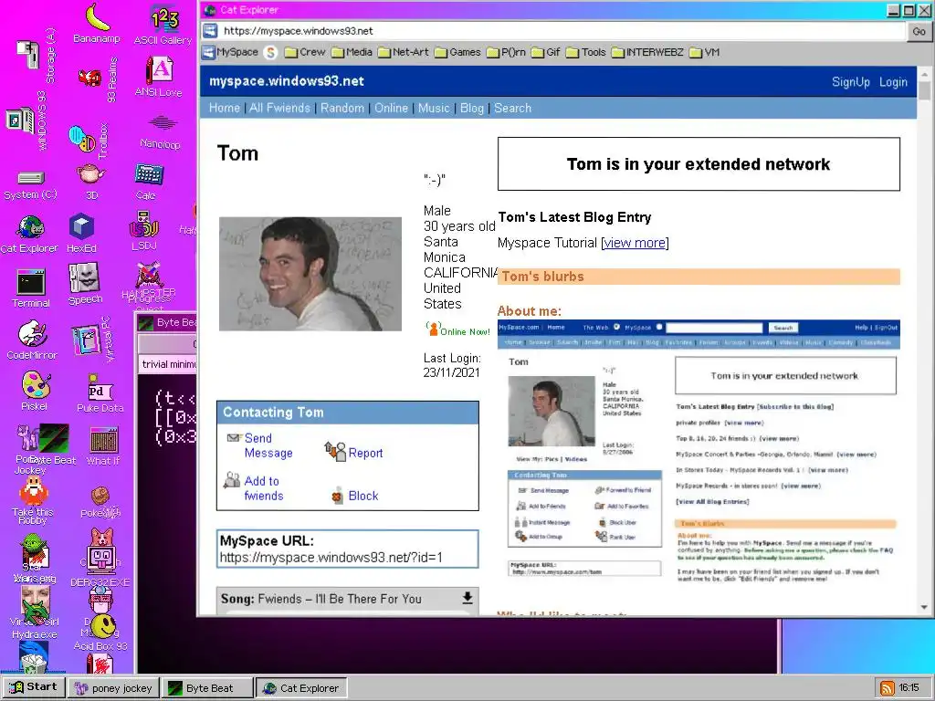Open All Fwiends in the nav bar
The height and width of the screenshot is (701, 935).
(x=279, y=108)
